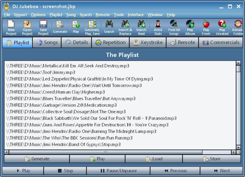Click the Rename Folder toolbar icon
The image size is (245, 177).
coord(238,28)
